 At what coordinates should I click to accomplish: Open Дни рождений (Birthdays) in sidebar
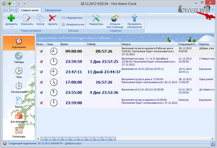[x=19, y=118]
